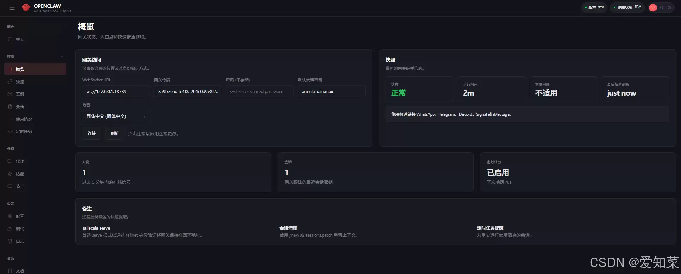
Task: Focus the 默认会话密钥 field
Action: point(331,91)
